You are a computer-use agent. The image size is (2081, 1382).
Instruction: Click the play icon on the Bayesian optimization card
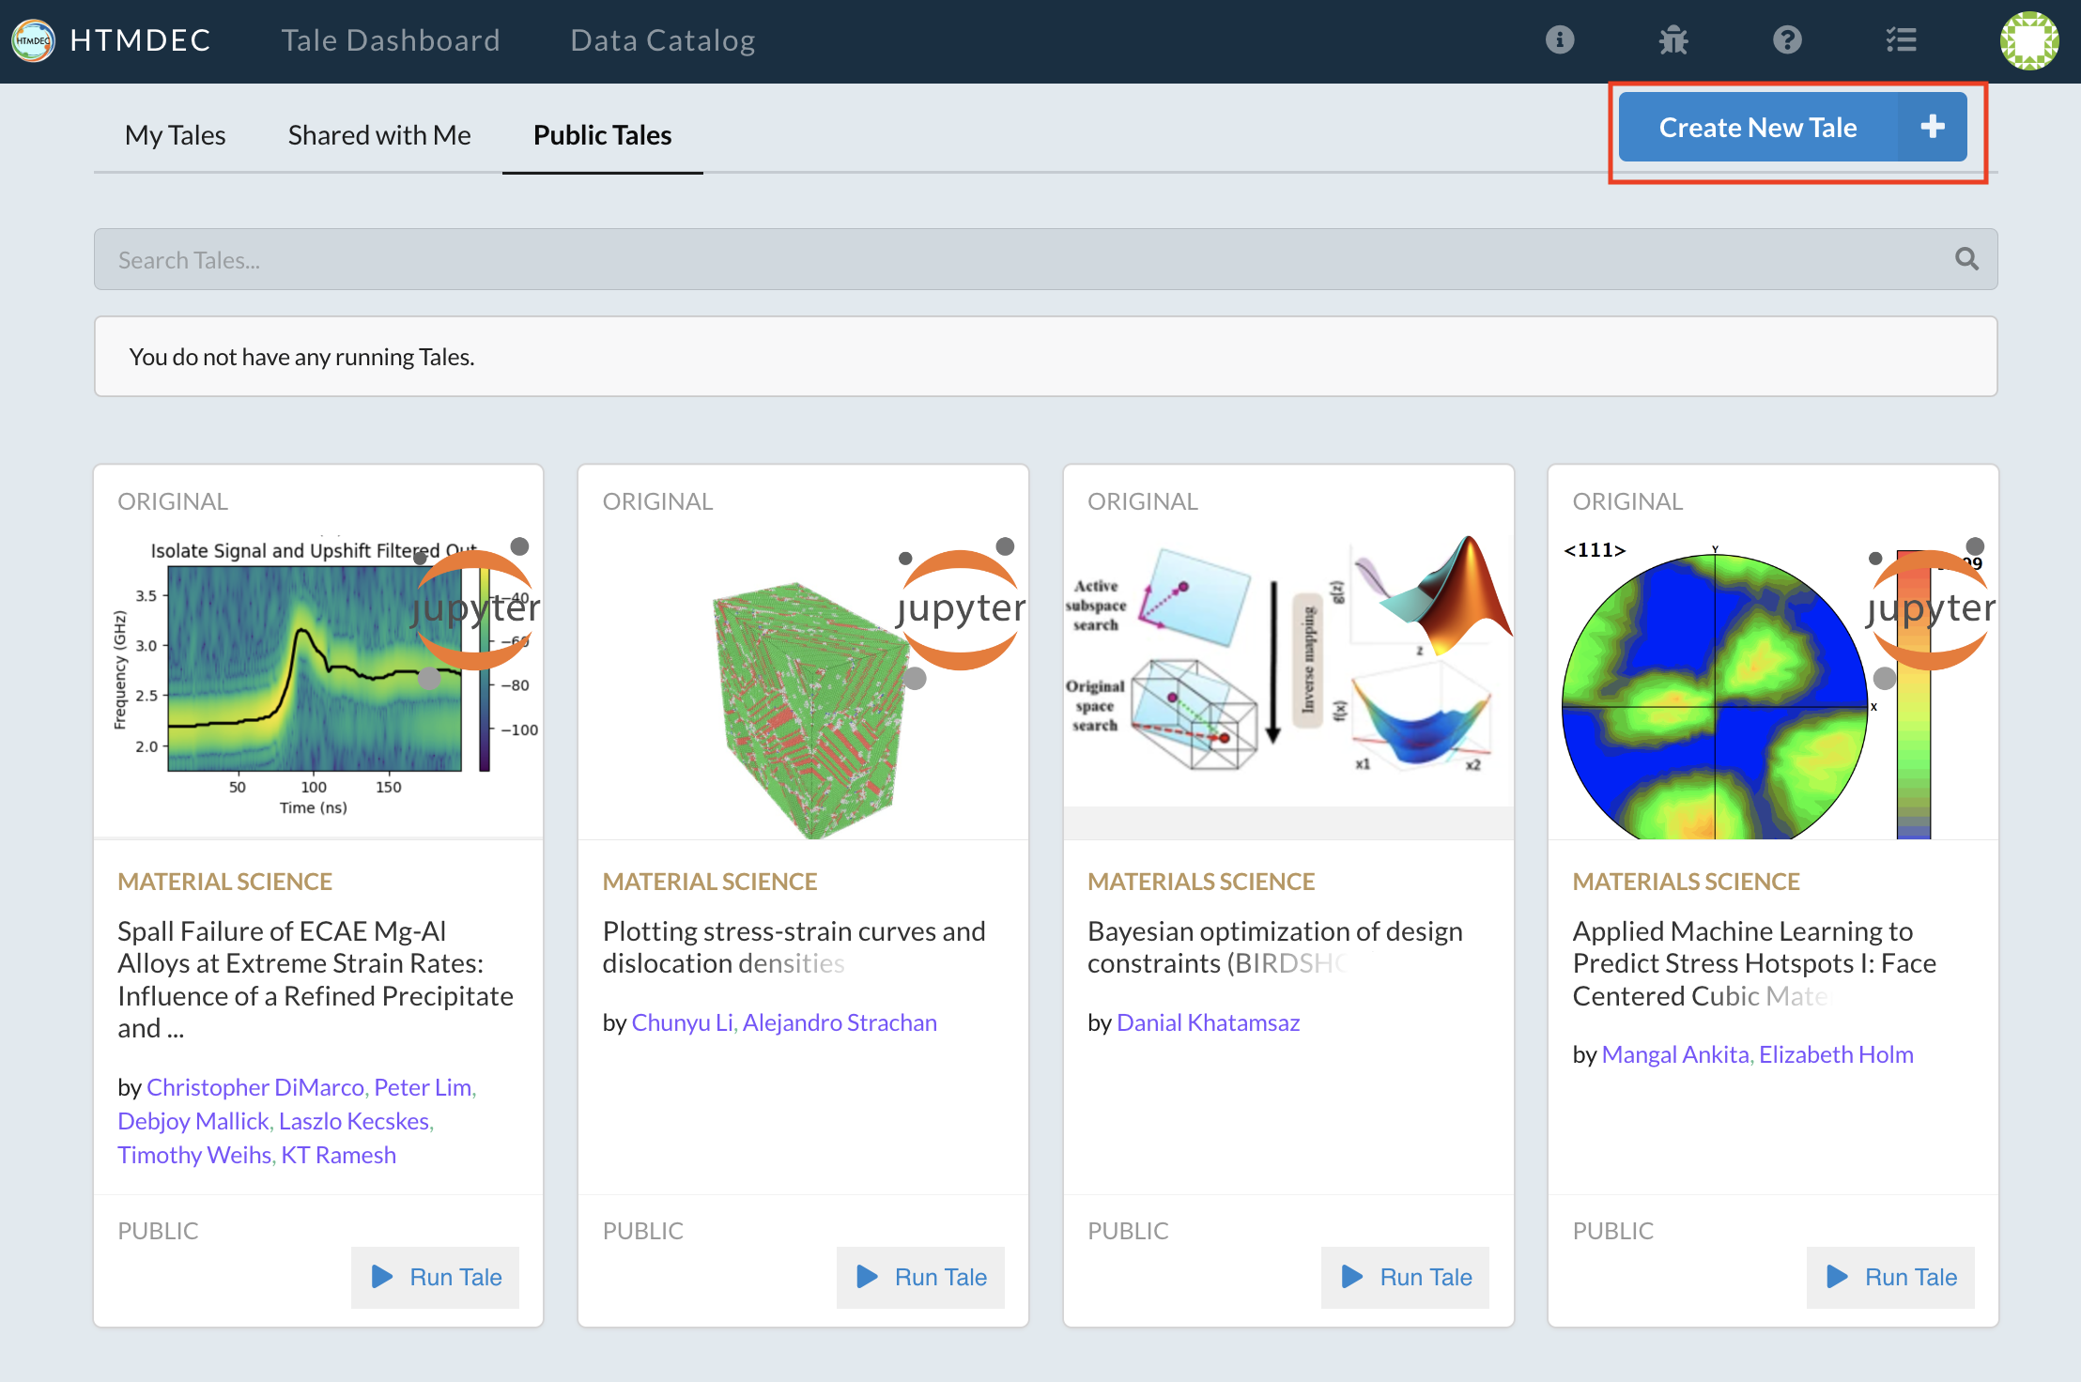coord(1350,1277)
